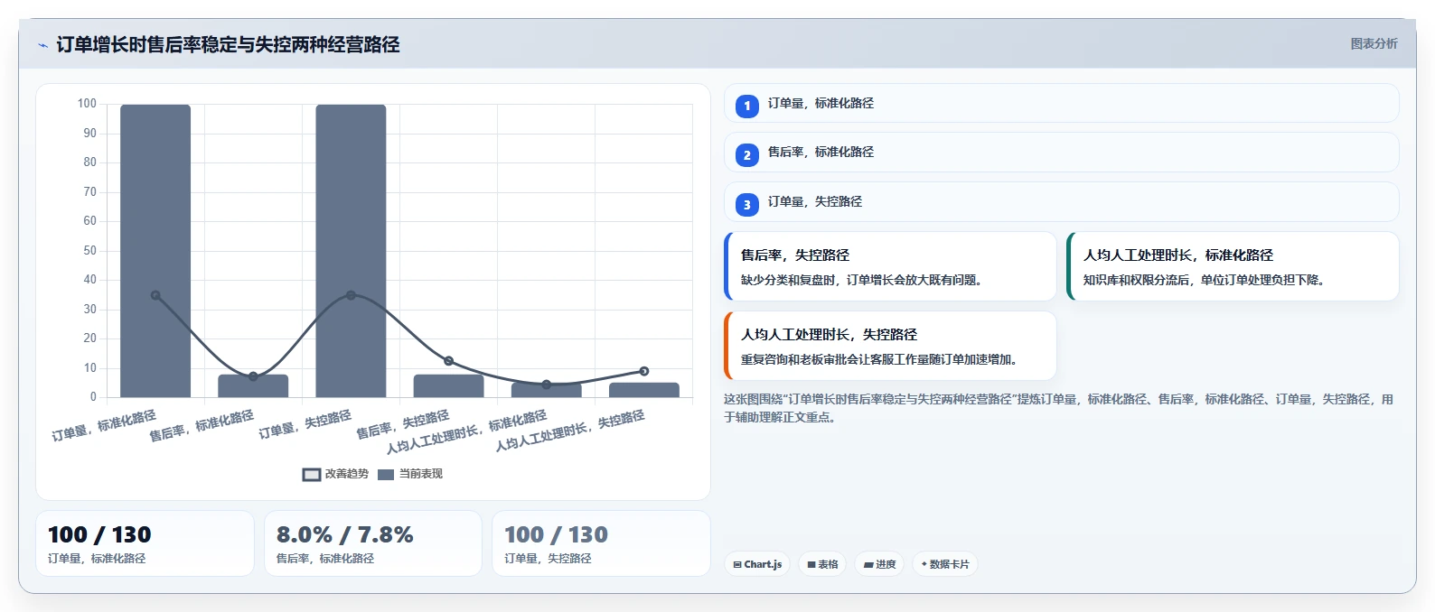This screenshot has width=1435, height=612.
Task: Open the 售后率，失控路径 card
Action: [x=890, y=266]
